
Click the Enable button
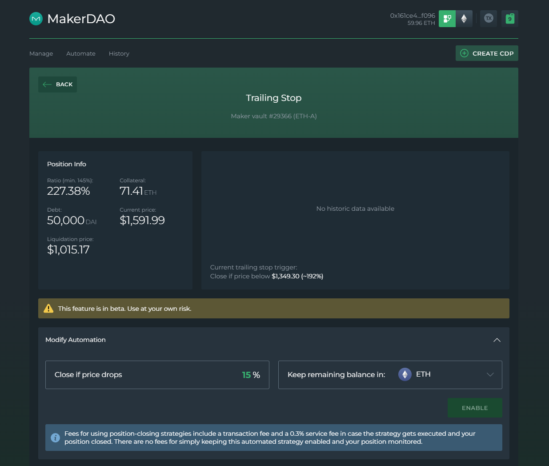click(475, 408)
